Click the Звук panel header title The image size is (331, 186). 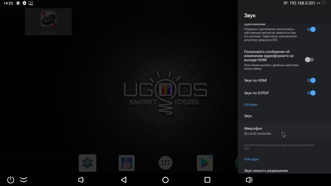(250, 16)
